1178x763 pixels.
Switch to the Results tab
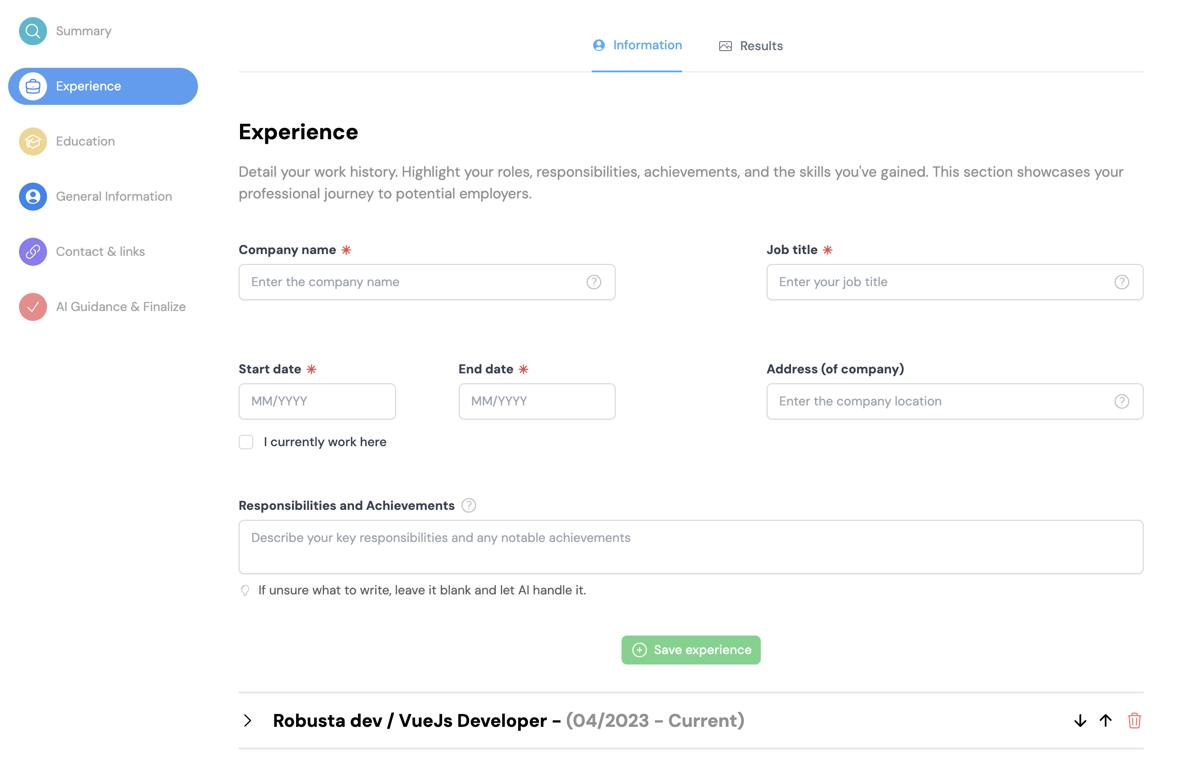pyautogui.click(x=750, y=46)
